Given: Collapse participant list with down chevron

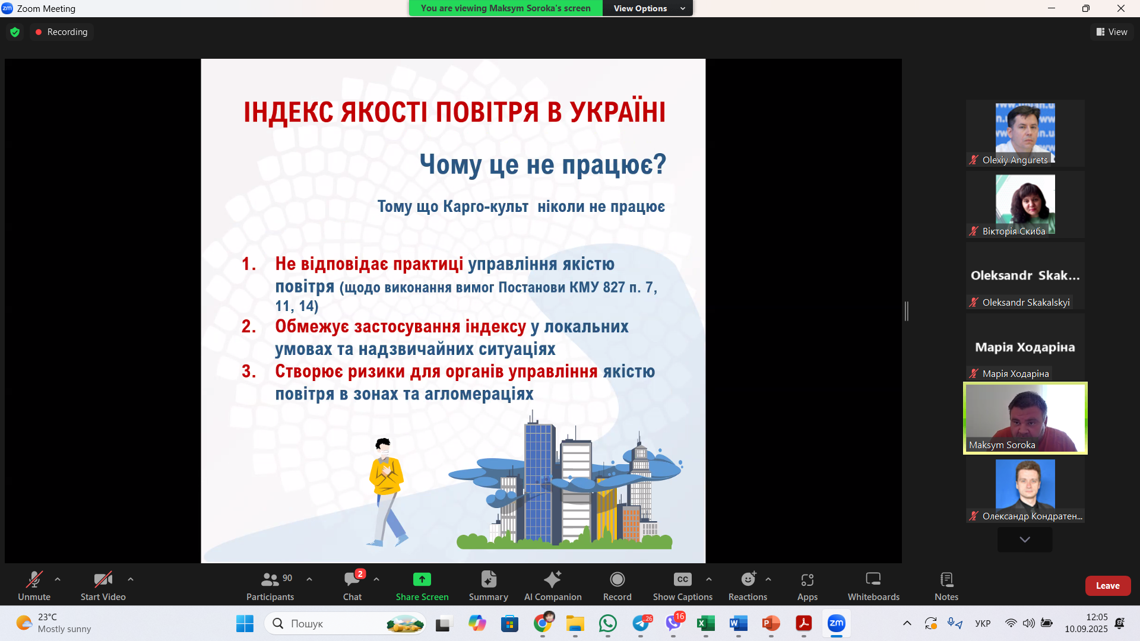Looking at the screenshot, I should point(1024,540).
